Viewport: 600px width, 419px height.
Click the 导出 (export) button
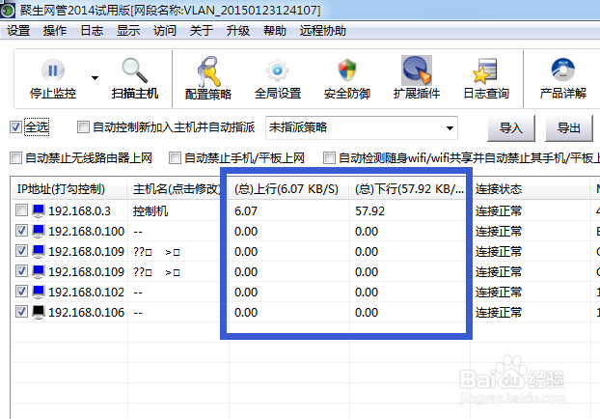(x=569, y=128)
